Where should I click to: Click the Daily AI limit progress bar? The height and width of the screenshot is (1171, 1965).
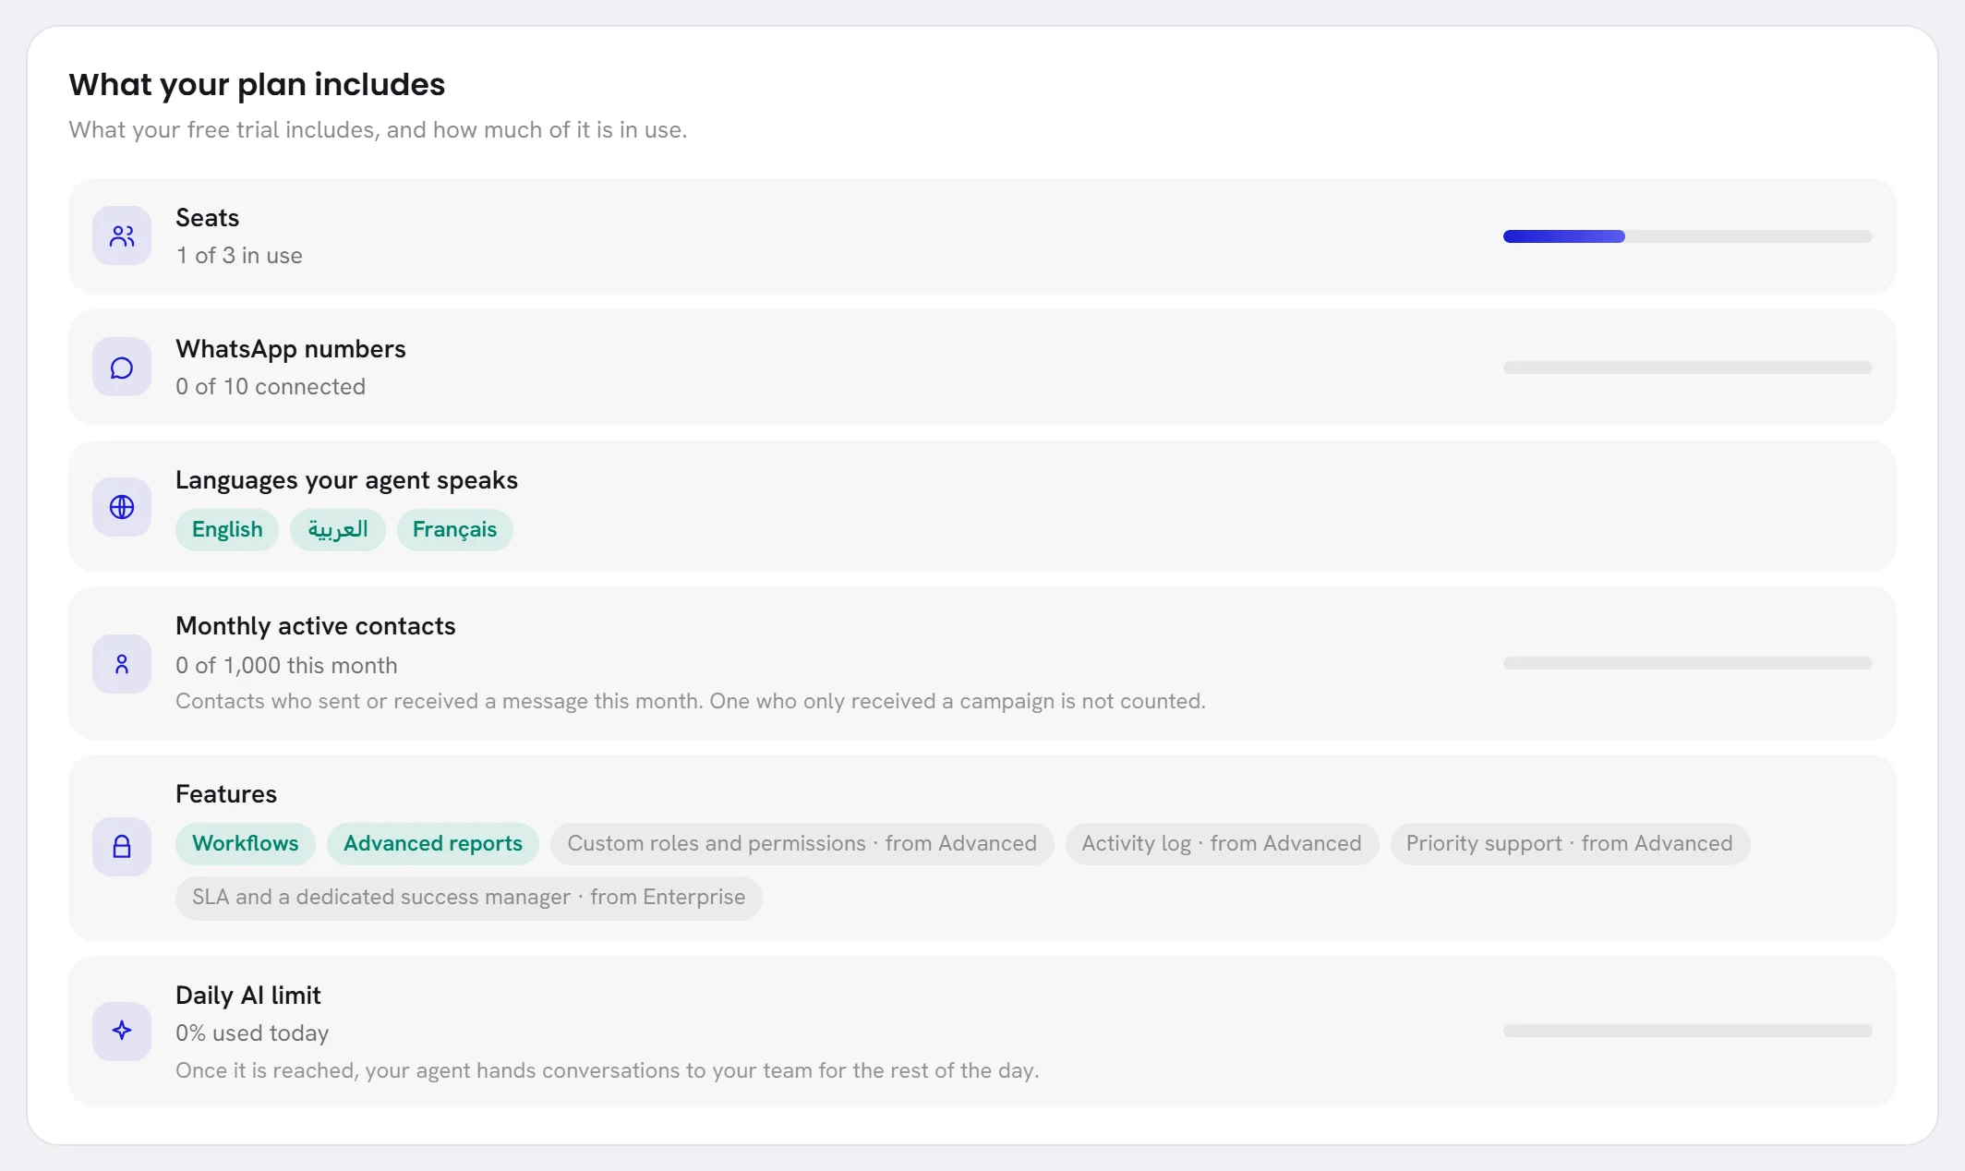click(x=1687, y=1031)
